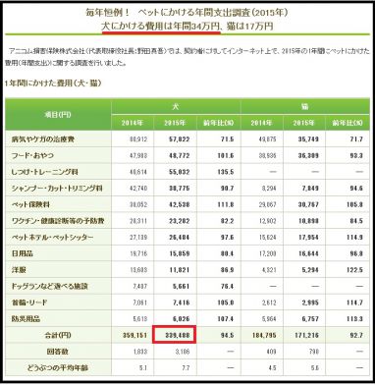Select the 首輪・リード row label
Image resolution: width=375 pixels, height=385 pixels.
(29, 302)
